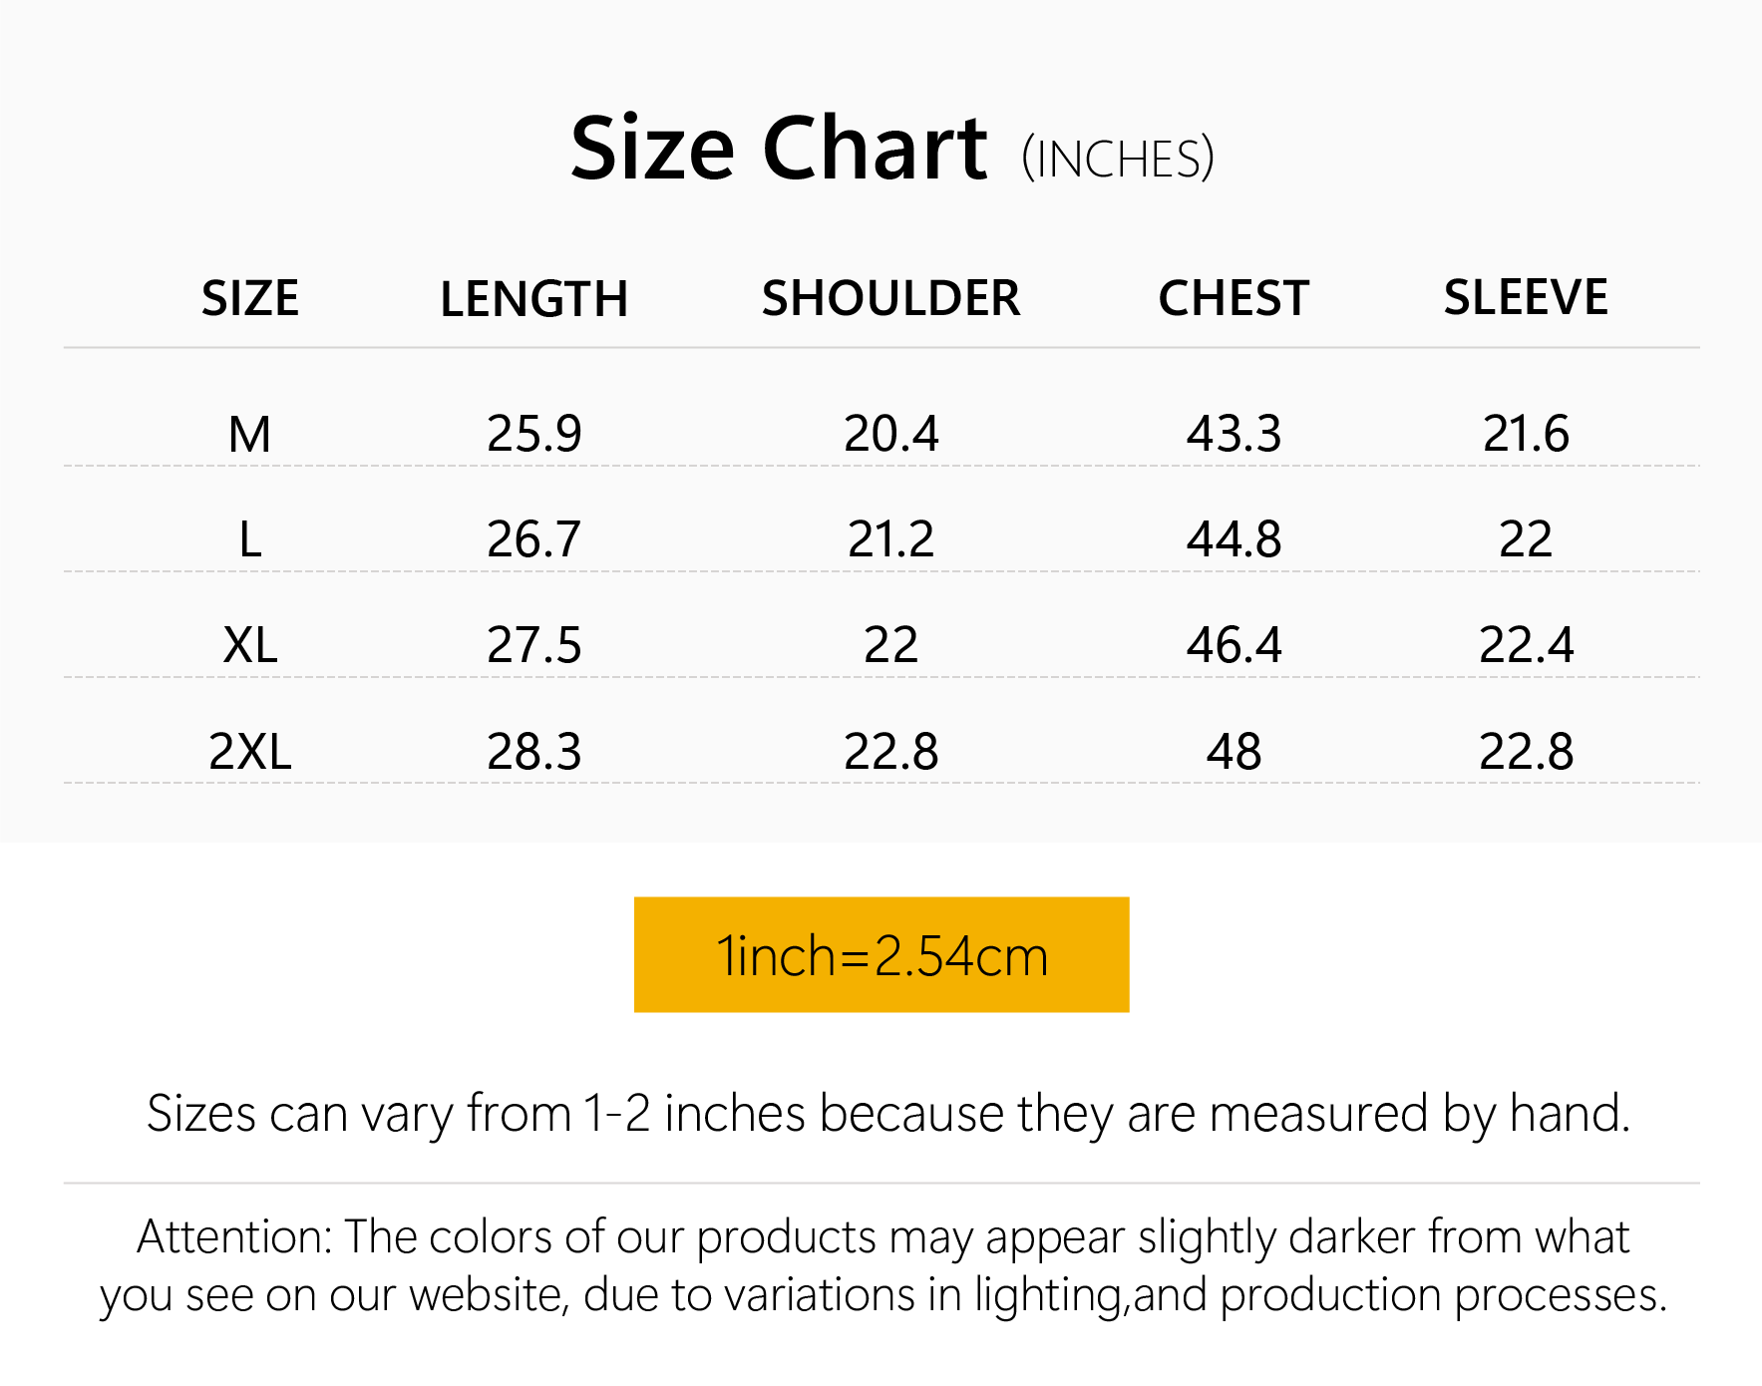Viewport: 1762px width, 1386px height.
Task: Click the 48 chest value for 2XL
Action: tap(1233, 751)
